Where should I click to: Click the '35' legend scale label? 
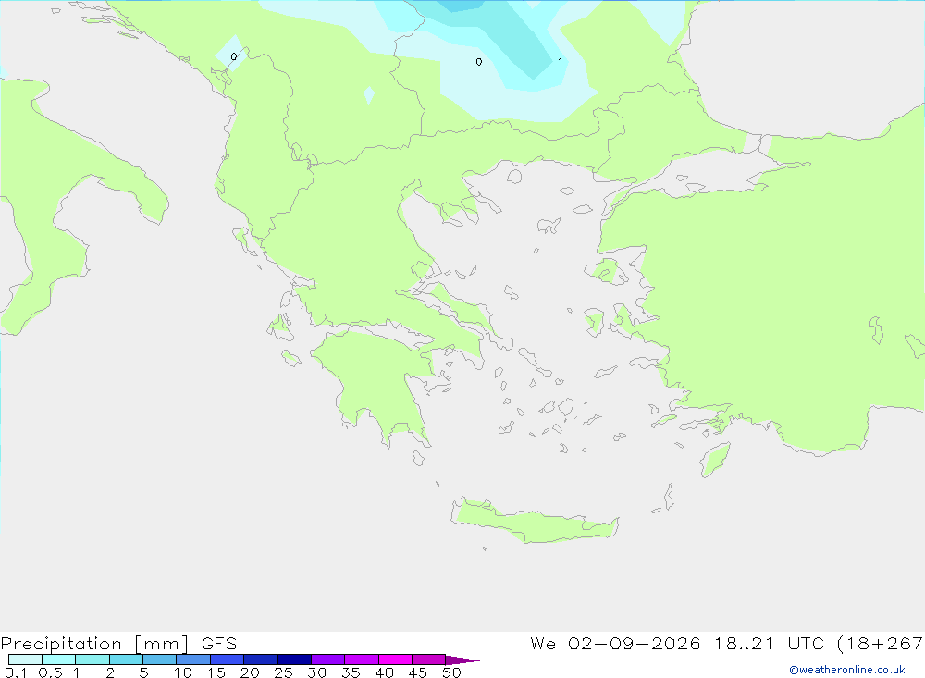point(351,672)
